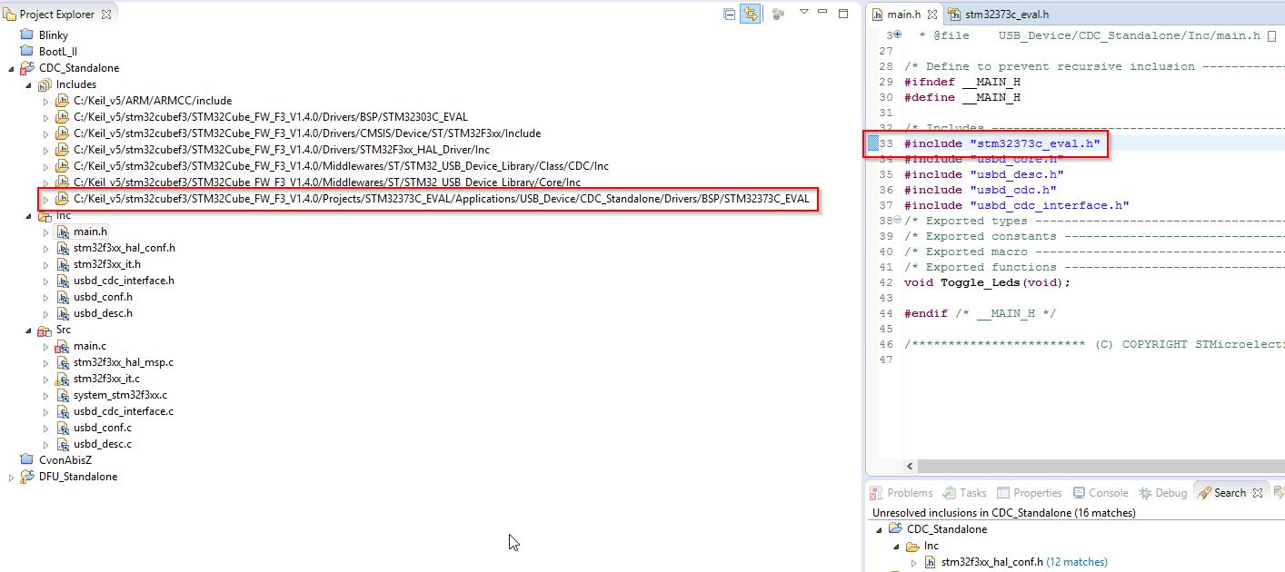This screenshot has height=572, width=1285.
Task: Open the Project Explorer View Menu arrow
Action: click(803, 13)
